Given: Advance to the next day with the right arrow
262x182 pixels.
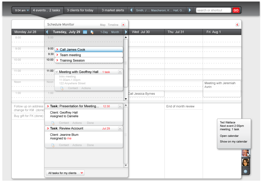Looking at the screenshot, I should click(x=126, y=32).
